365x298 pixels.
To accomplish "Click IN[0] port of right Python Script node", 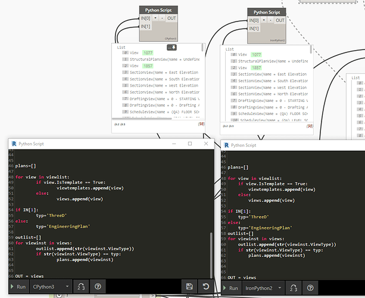I will [x=254, y=20].
